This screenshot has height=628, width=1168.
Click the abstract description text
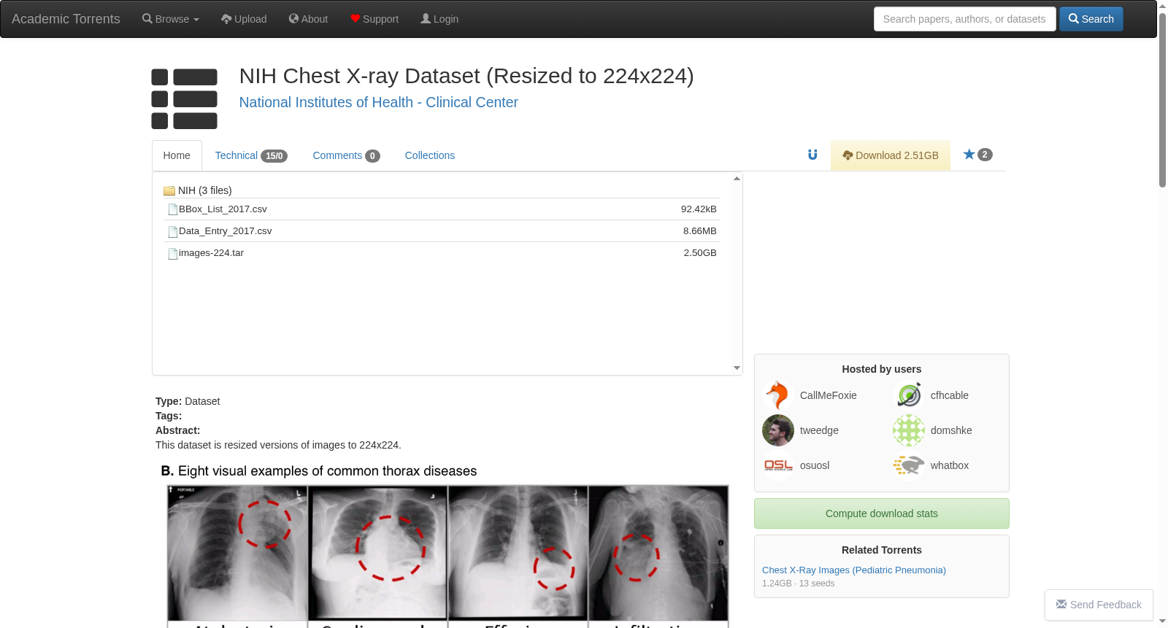[278, 445]
